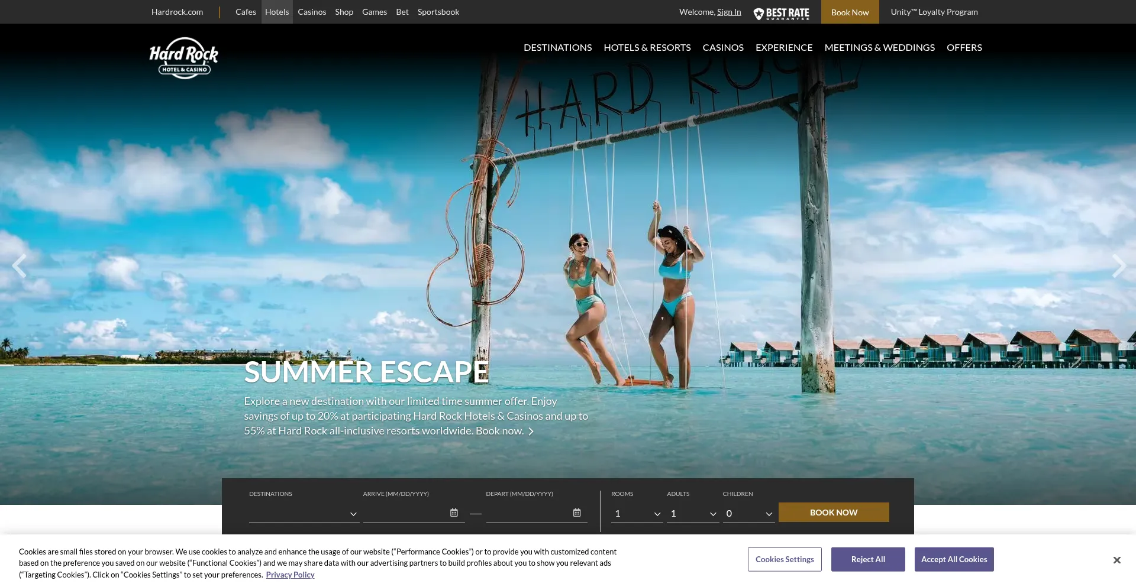Open Sportsbook in the top bar
Viewport: 1136px width, 587px height.
point(438,12)
